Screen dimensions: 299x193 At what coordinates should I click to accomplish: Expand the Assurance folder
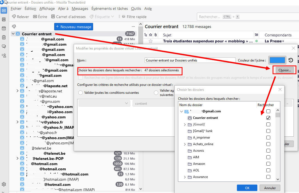(x=185, y=177)
